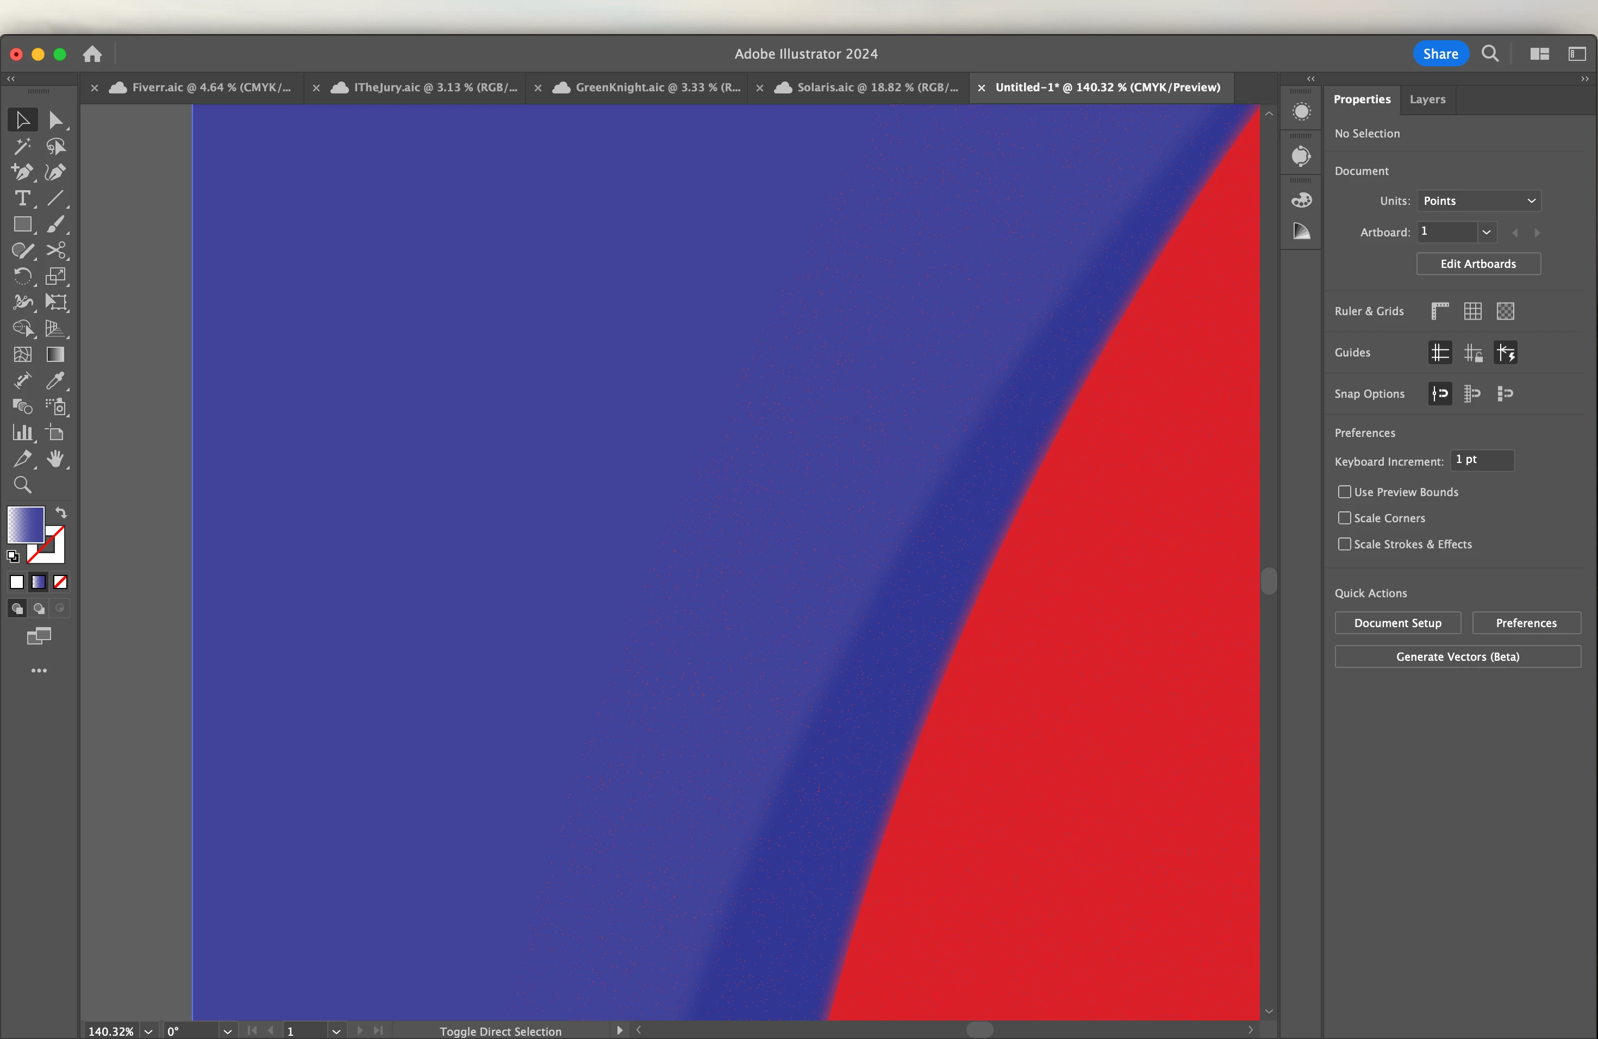Click the Edit Artboards button

1478,264
